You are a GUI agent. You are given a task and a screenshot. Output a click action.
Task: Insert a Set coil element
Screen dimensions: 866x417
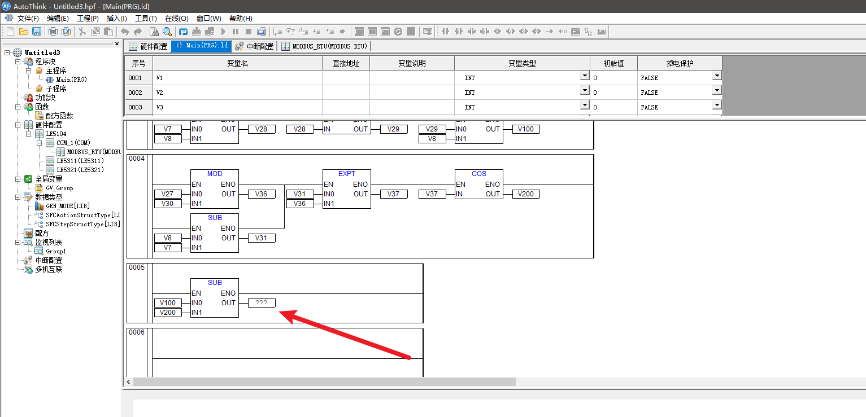coord(524,32)
